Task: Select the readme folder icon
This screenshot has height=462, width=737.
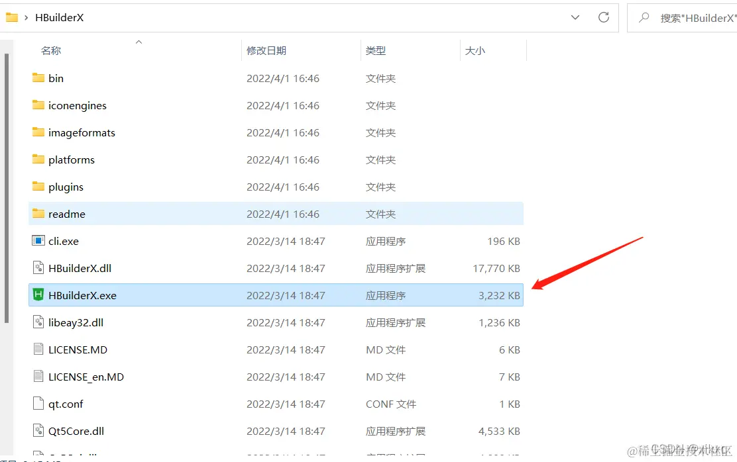Action: pyautogui.click(x=38, y=214)
